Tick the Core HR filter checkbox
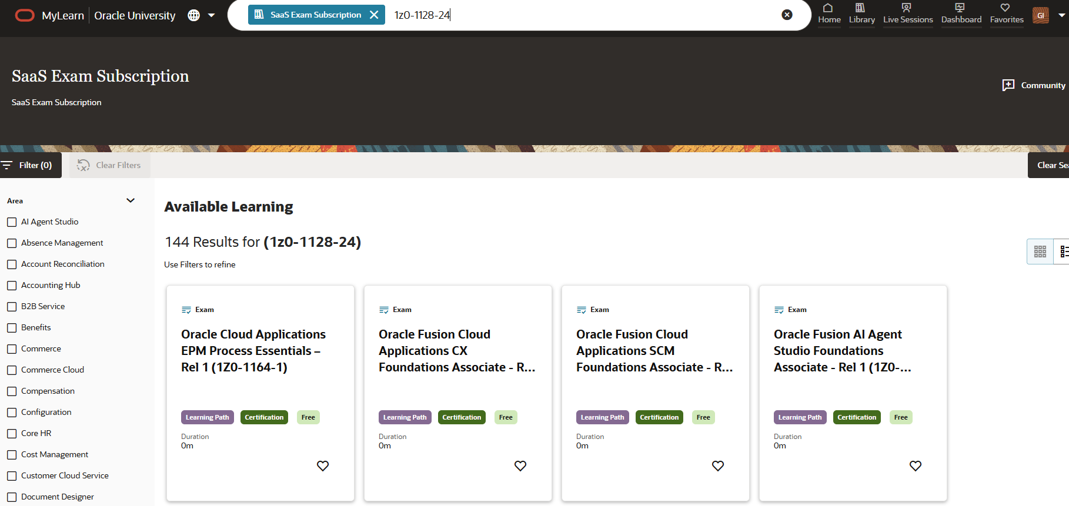Viewport: 1069px width, 506px height. click(12, 434)
